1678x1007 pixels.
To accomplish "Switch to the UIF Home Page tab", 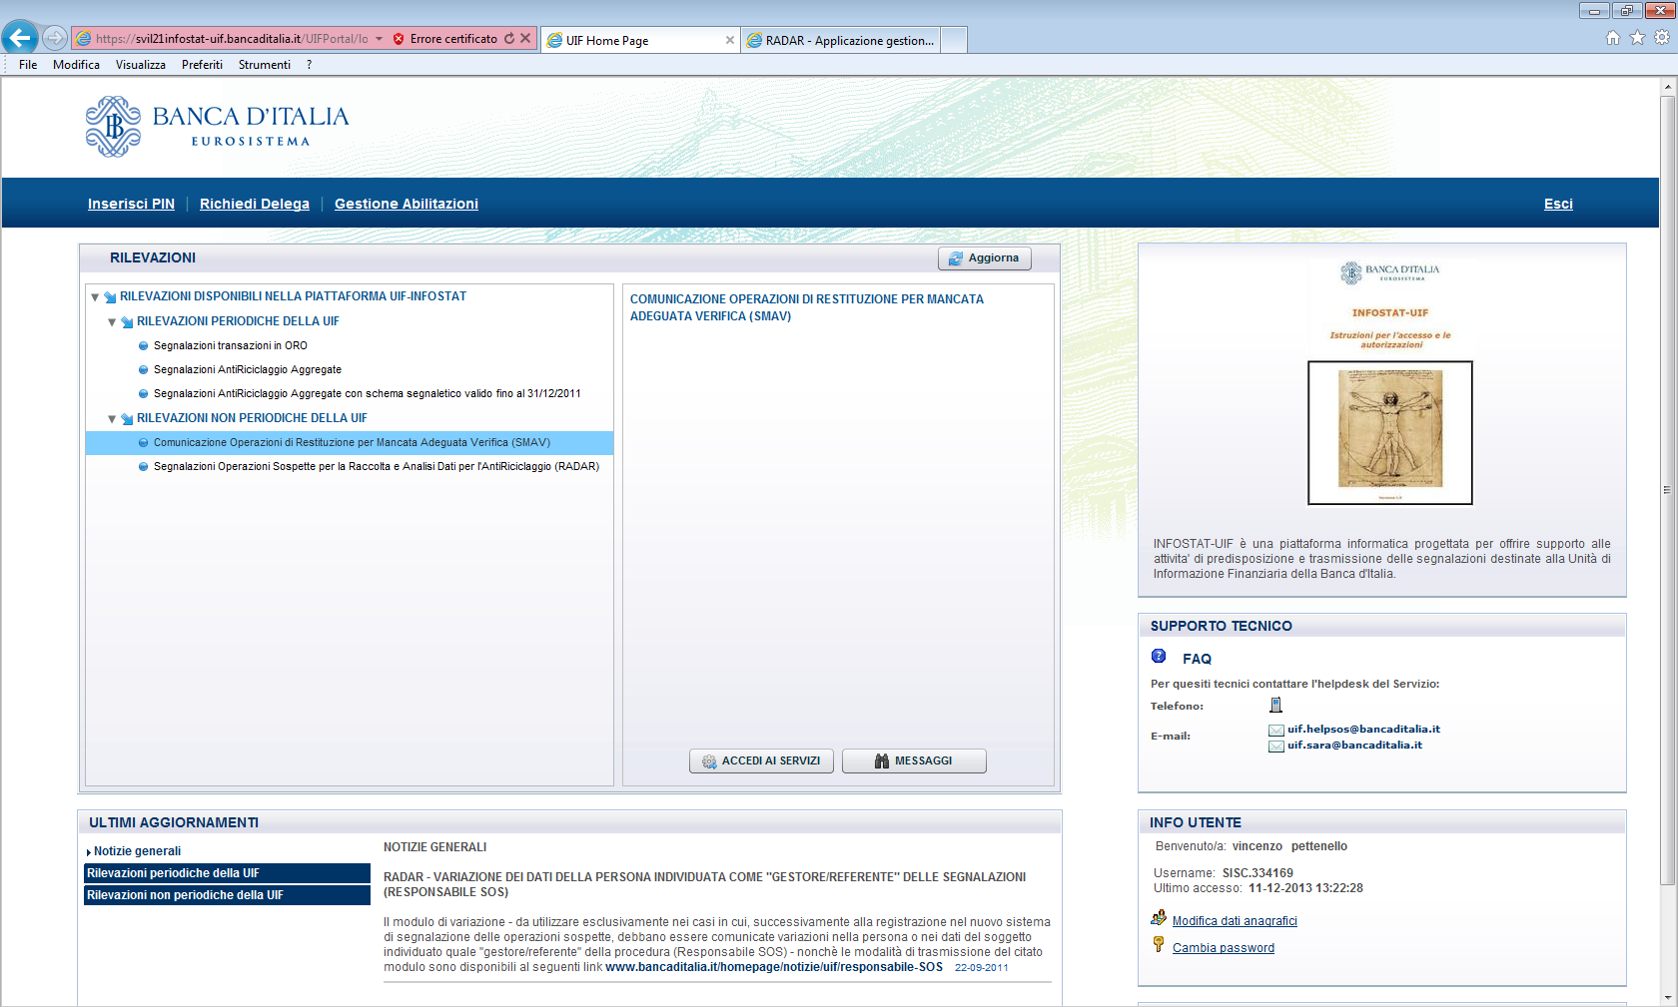I will click(x=640, y=40).
